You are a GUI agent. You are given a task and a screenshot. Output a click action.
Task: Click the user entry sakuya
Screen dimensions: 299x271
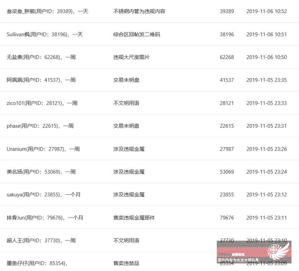[43, 194]
